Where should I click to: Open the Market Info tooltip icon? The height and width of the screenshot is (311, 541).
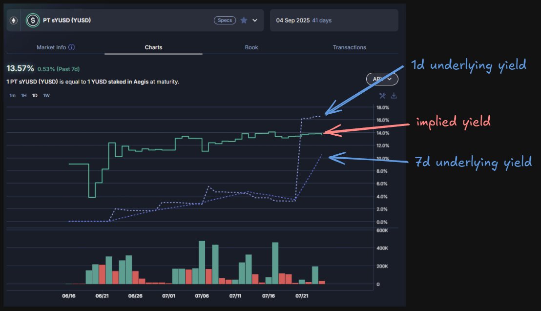[71, 47]
